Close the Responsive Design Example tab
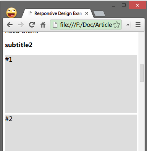 click(87, 13)
